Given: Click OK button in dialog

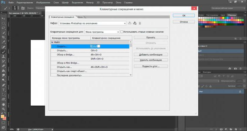Looking at the screenshot, I should pos(184,15).
